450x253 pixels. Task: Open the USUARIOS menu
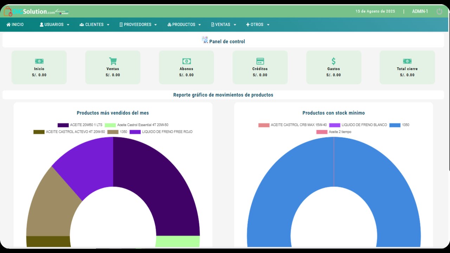(x=54, y=25)
